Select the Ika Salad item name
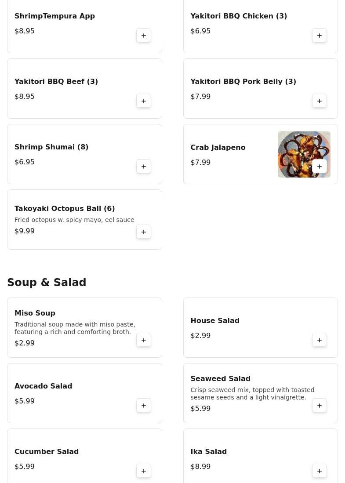345x483 pixels. (209, 452)
